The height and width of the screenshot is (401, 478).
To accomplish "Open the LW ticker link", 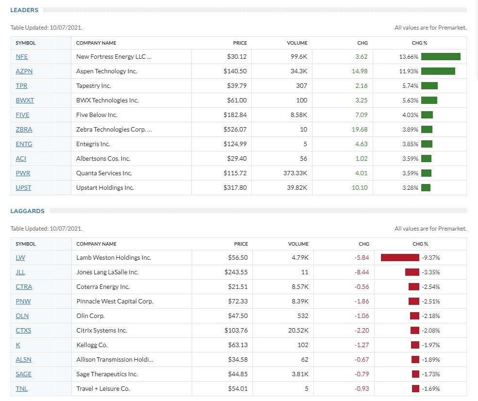I will pyautogui.click(x=20, y=258).
